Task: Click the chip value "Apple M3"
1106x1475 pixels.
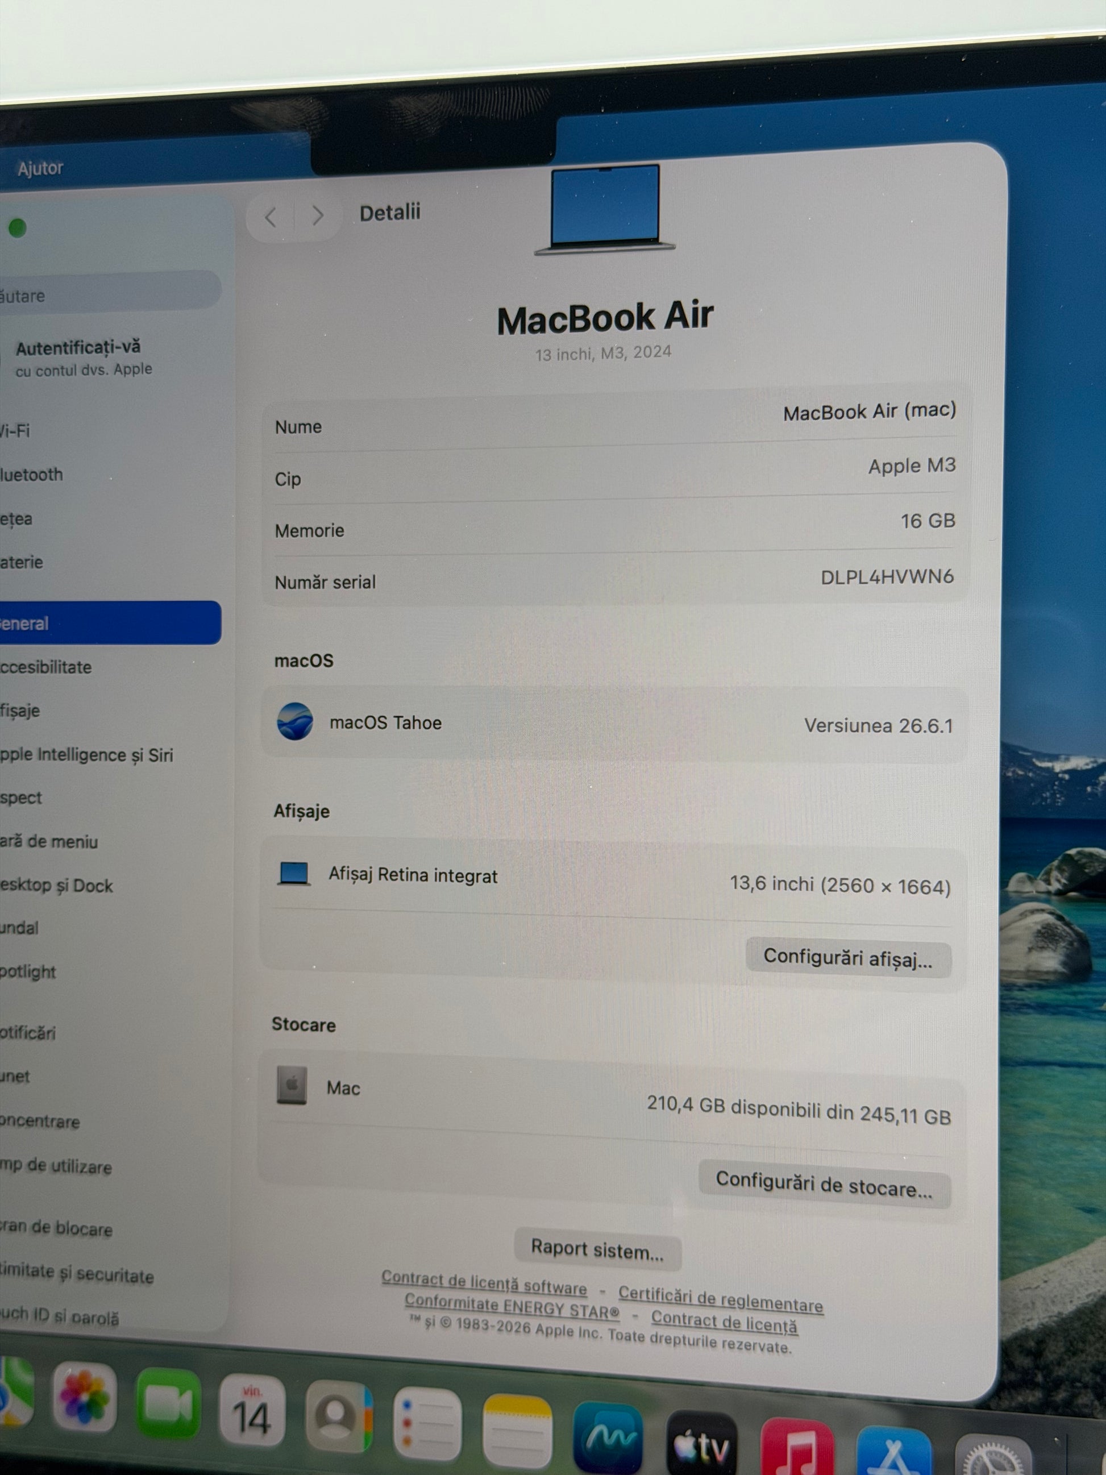Action: 912,466
